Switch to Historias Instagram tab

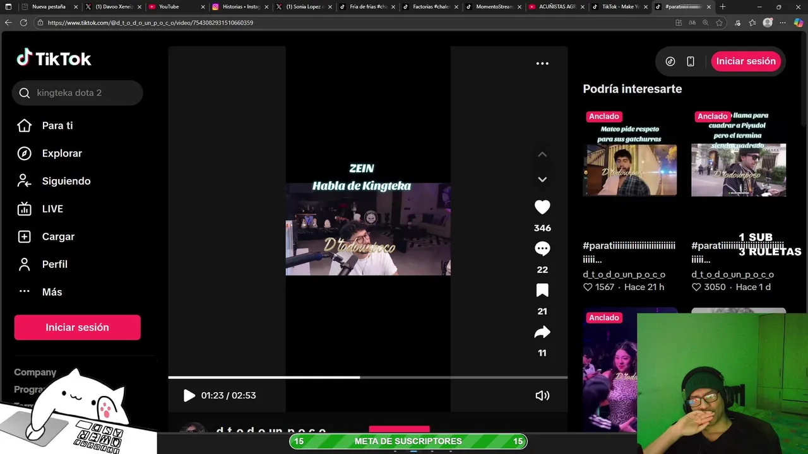point(241,6)
